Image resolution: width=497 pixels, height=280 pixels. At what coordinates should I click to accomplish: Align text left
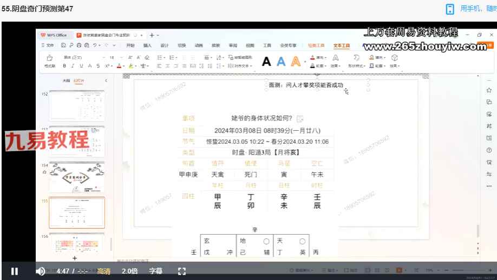159,66
